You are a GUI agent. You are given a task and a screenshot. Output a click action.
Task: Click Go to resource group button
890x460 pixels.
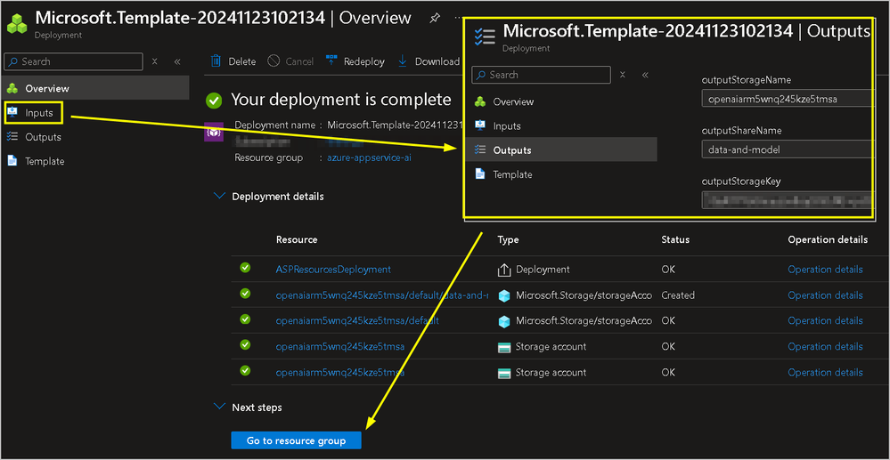pos(296,440)
